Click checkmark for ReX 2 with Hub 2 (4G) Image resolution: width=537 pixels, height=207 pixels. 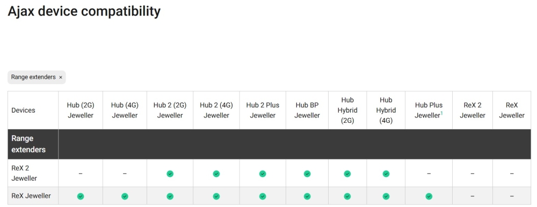[x=216, y=174]
